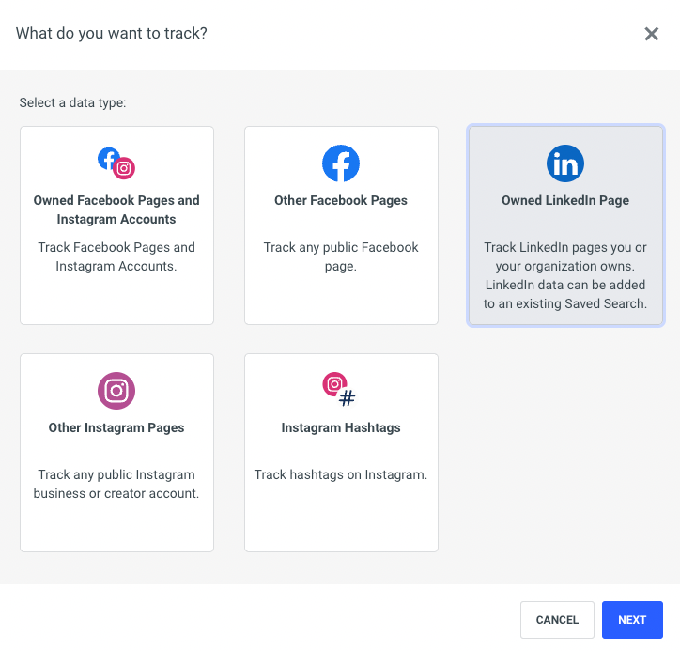Click the Instagram logo on Other Instagram Pages

116,391
